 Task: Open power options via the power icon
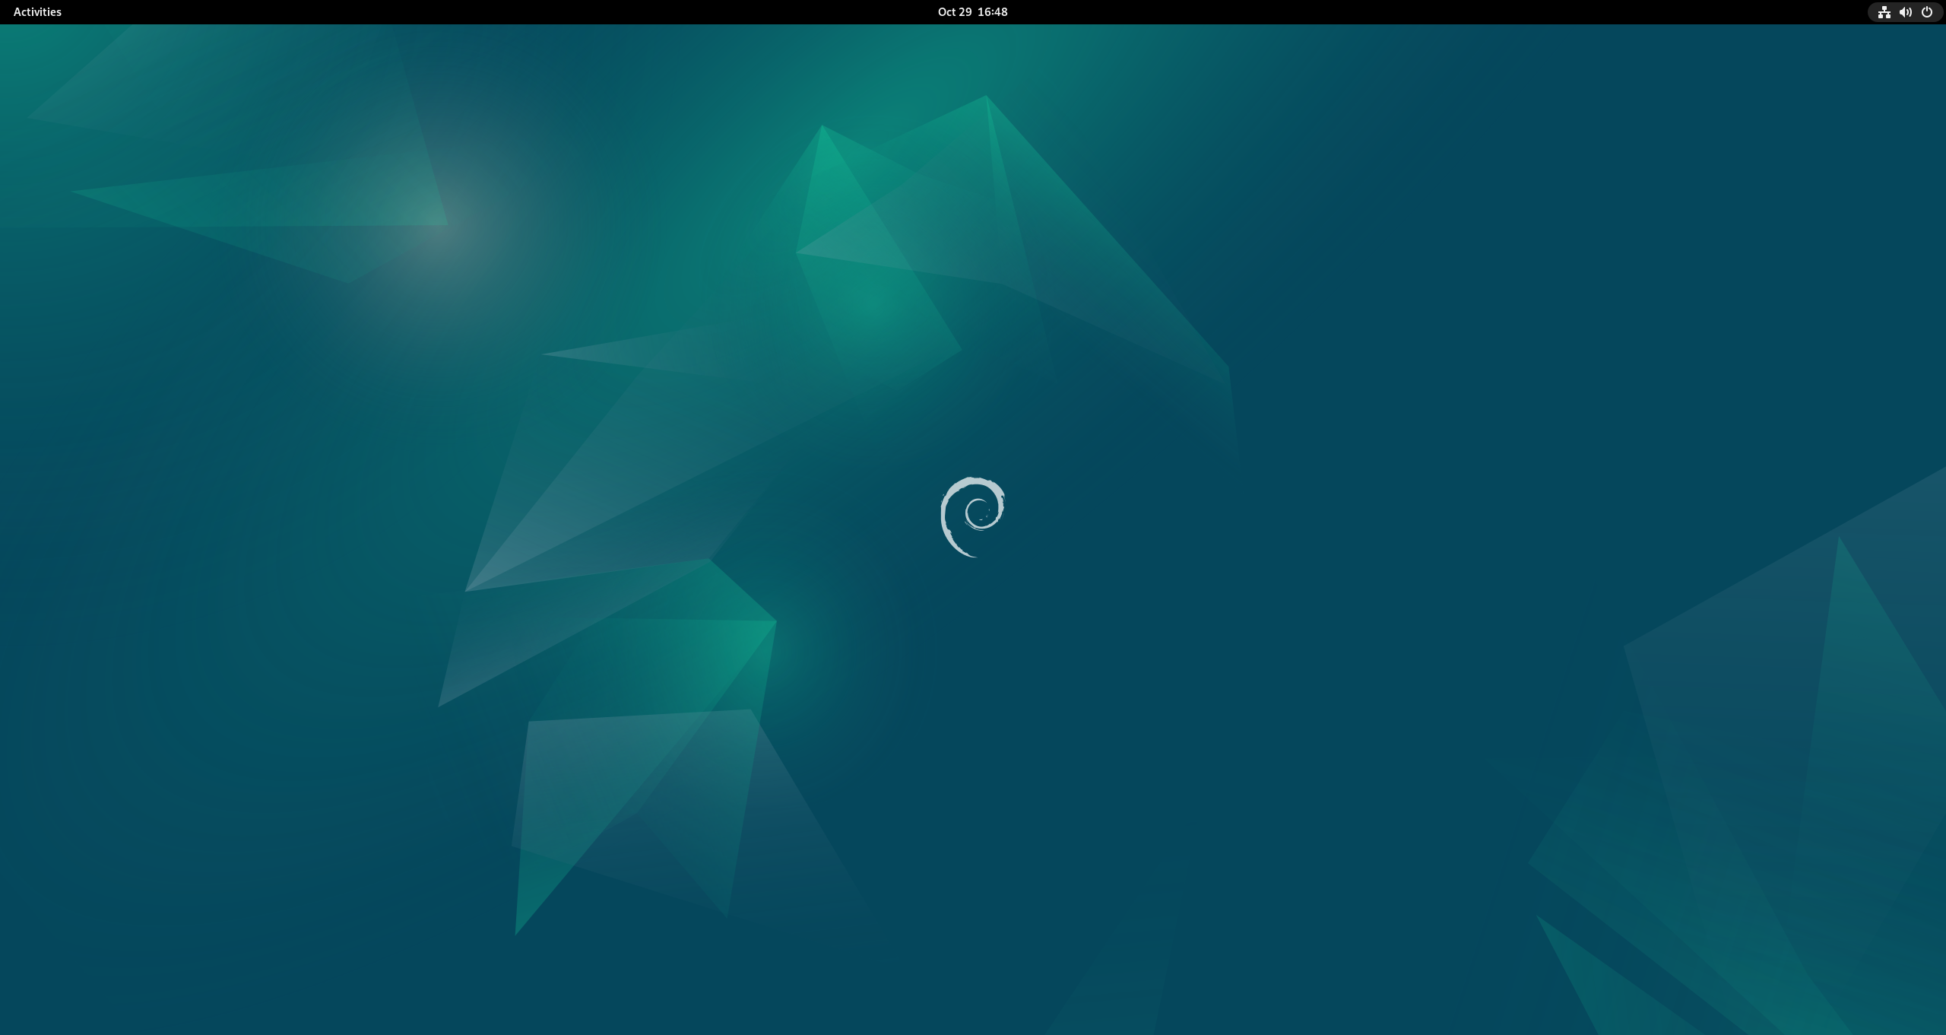[1926, 11]
